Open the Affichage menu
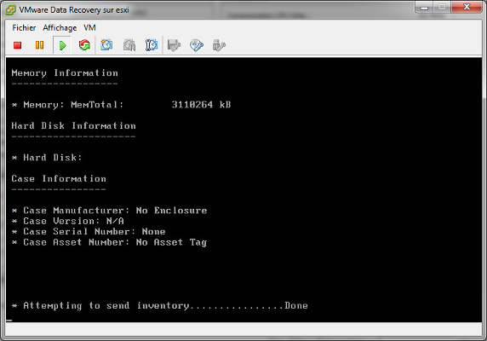 pos(60,28)
